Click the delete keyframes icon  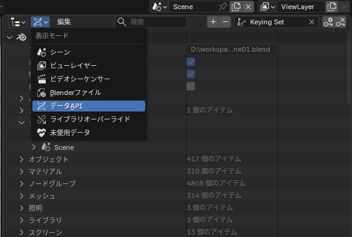tap(340, 22)
